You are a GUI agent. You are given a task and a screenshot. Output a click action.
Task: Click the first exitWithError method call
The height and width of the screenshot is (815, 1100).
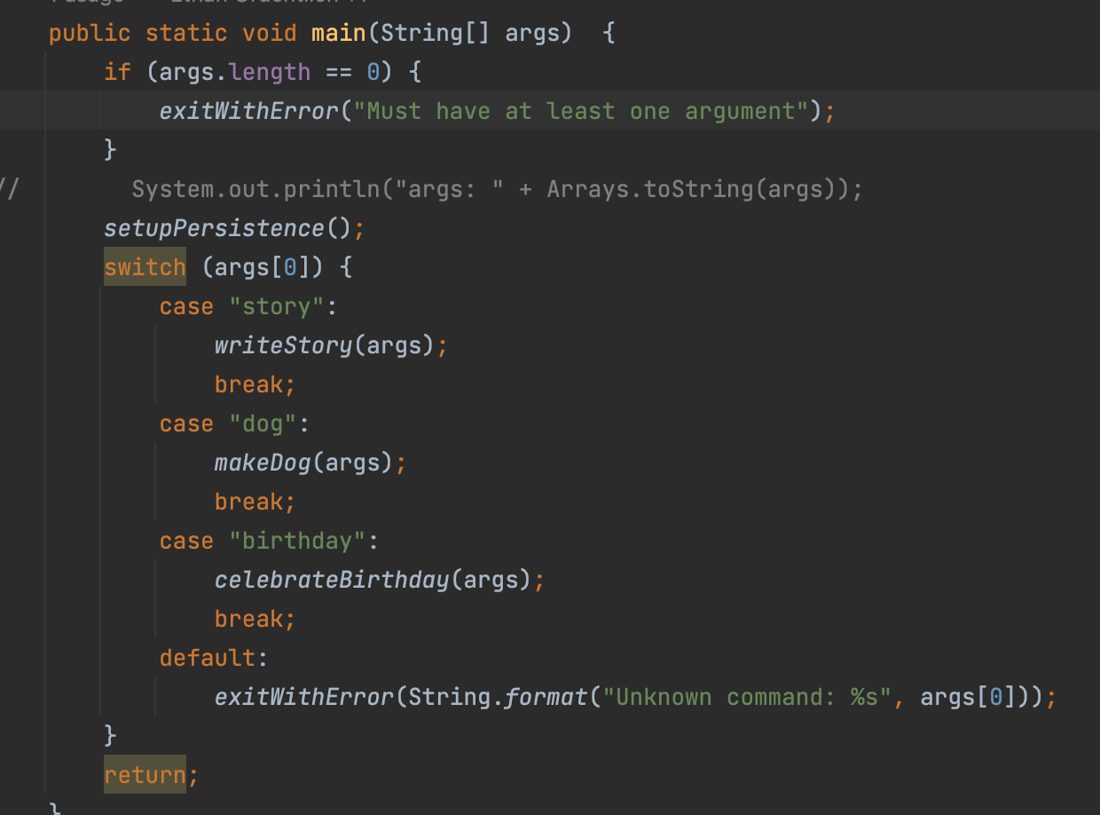[x=249, y=111]
